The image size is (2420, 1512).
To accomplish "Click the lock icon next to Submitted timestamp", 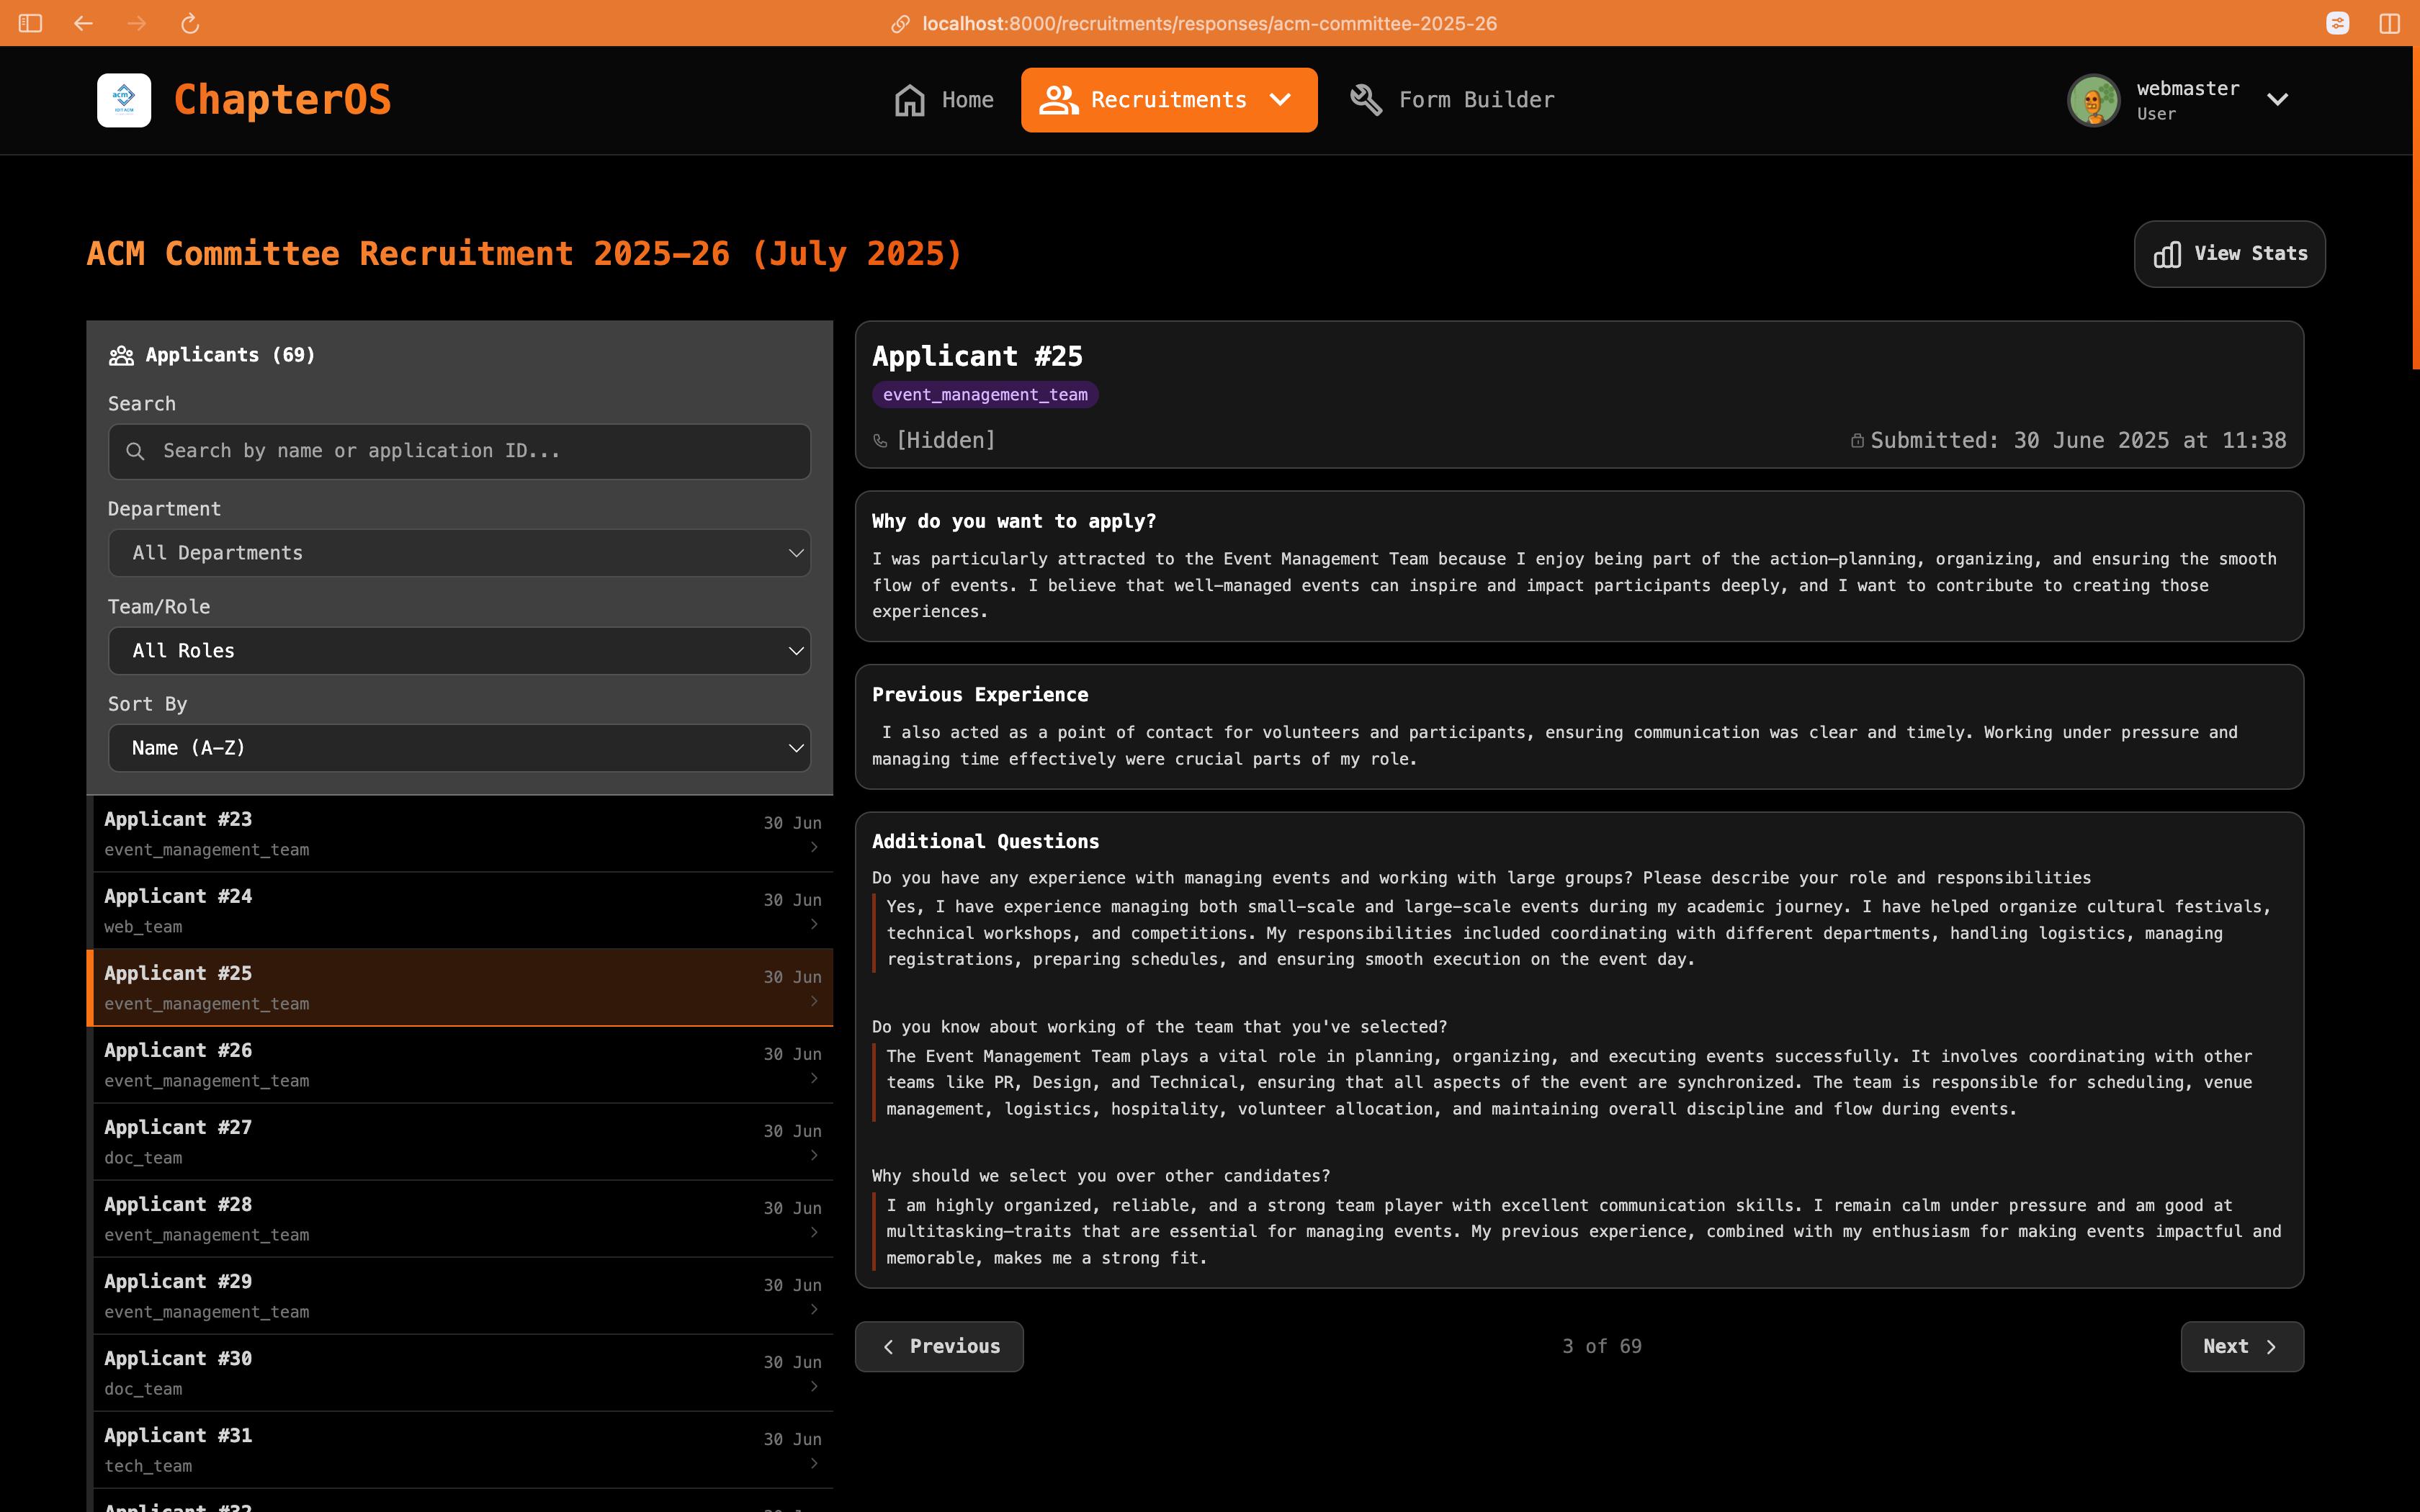I will point(1857,439).
